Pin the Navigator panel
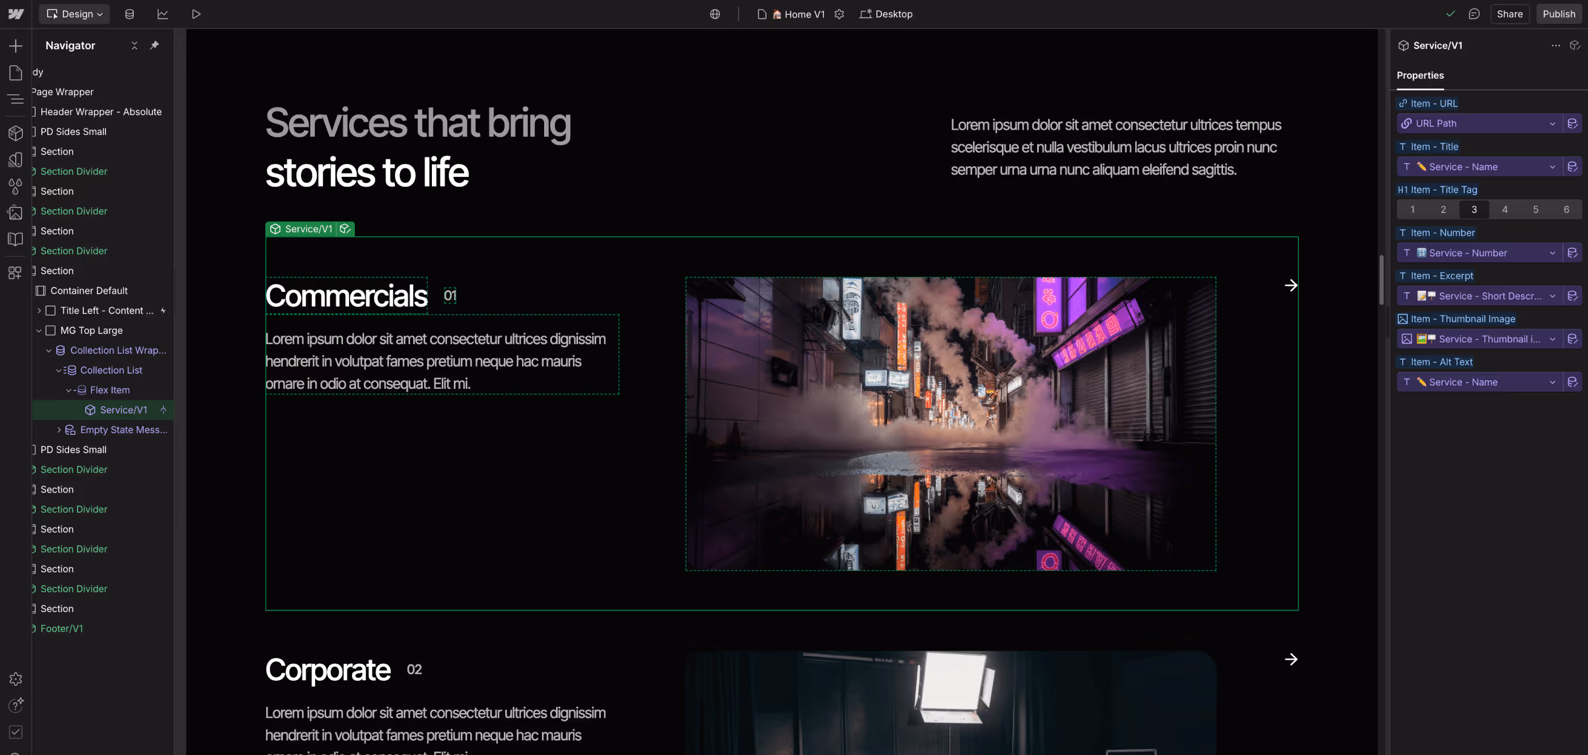This screenshot has width=1588, height=755. [x=154, y=45]
